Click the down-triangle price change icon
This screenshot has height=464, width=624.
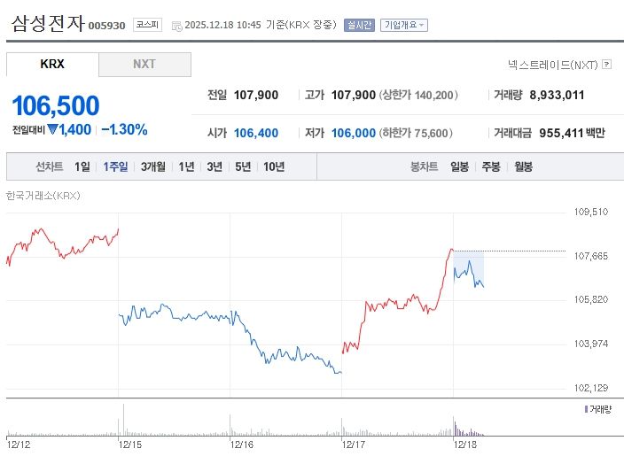(x=52, y=129)
